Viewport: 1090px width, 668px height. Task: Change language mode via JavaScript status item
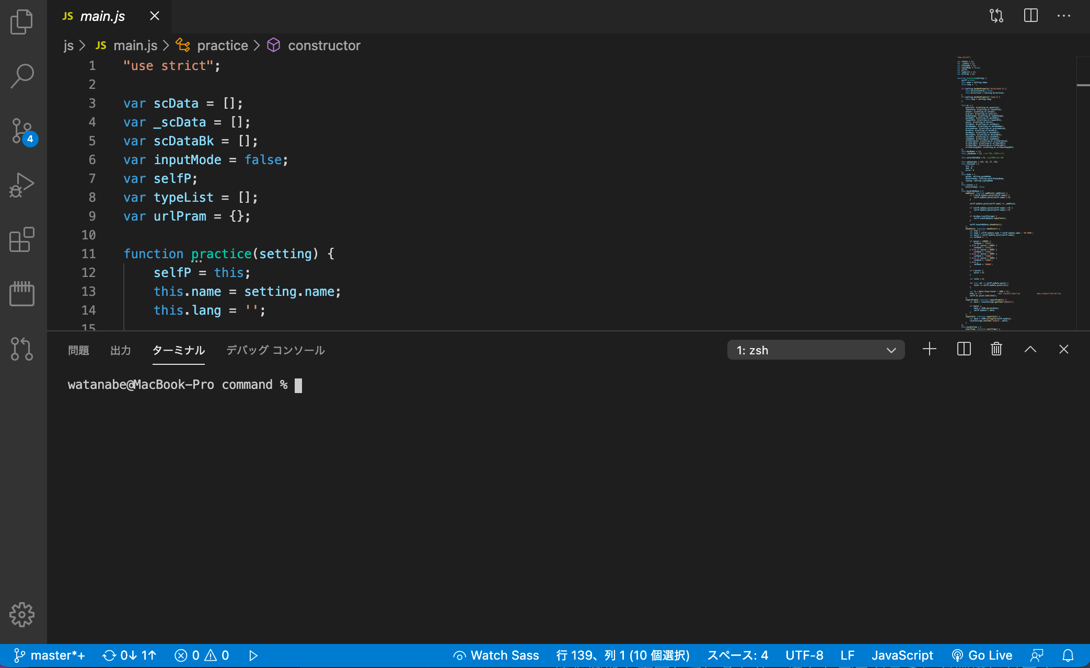[902, 655]
